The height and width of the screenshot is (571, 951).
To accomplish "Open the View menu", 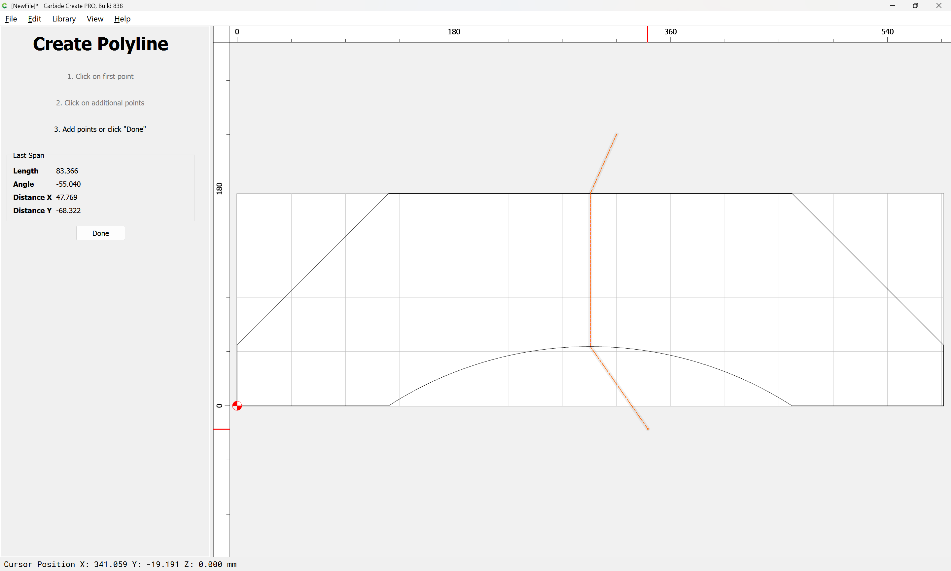I will pos(94,19).
